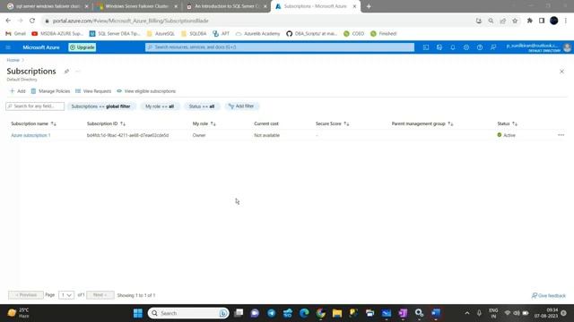Pin the Subscriptions blade to the dashboard
Image resolution: width=574 pixels, height=322 pixels.
[x=66, y=72]
